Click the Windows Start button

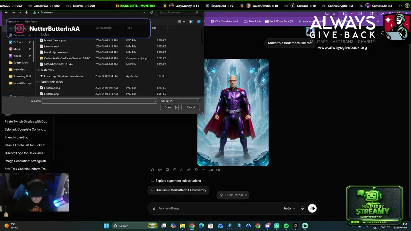click(x=106, y=226)
